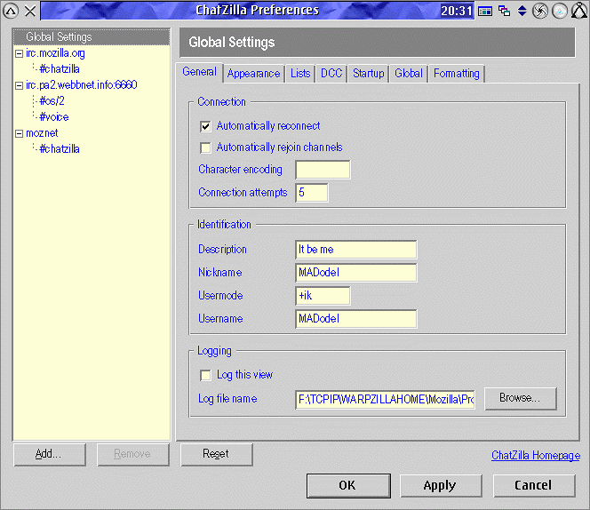The image size is (590, 510).
Task: Open the Global tab
Action: coord(409,74)
